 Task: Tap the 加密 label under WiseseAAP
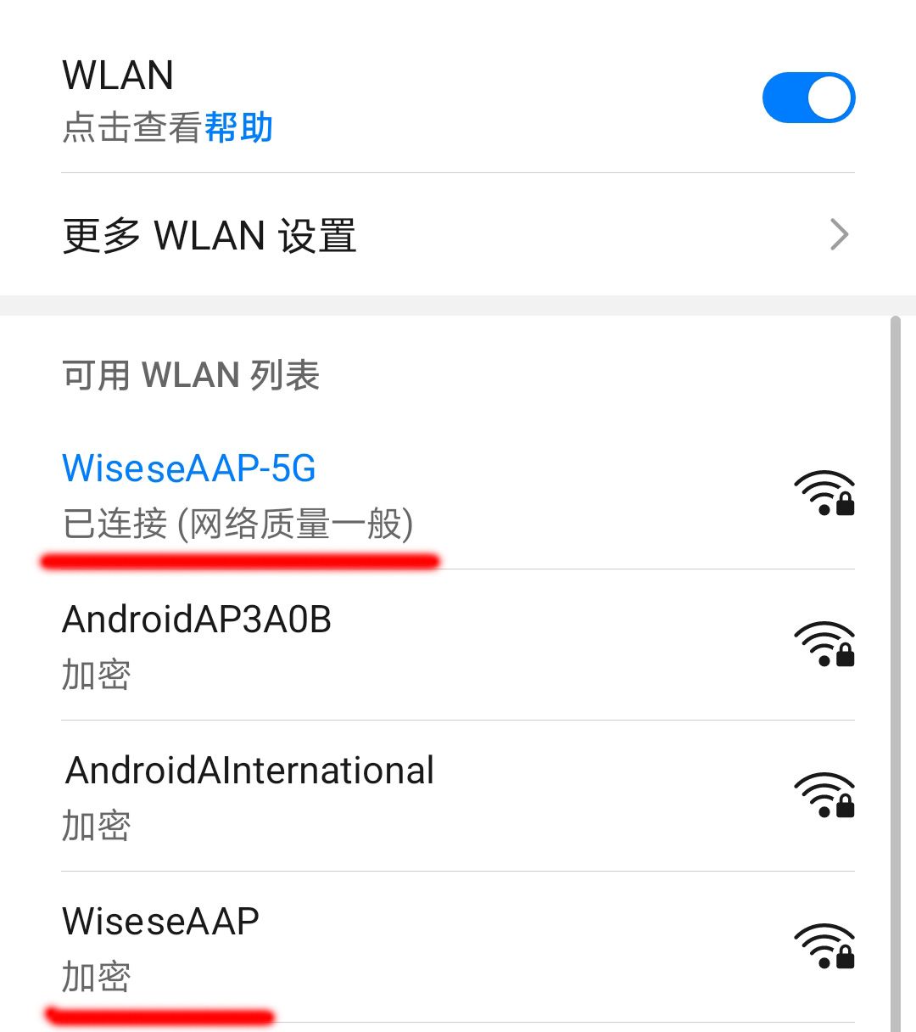(x=97, y=977)
